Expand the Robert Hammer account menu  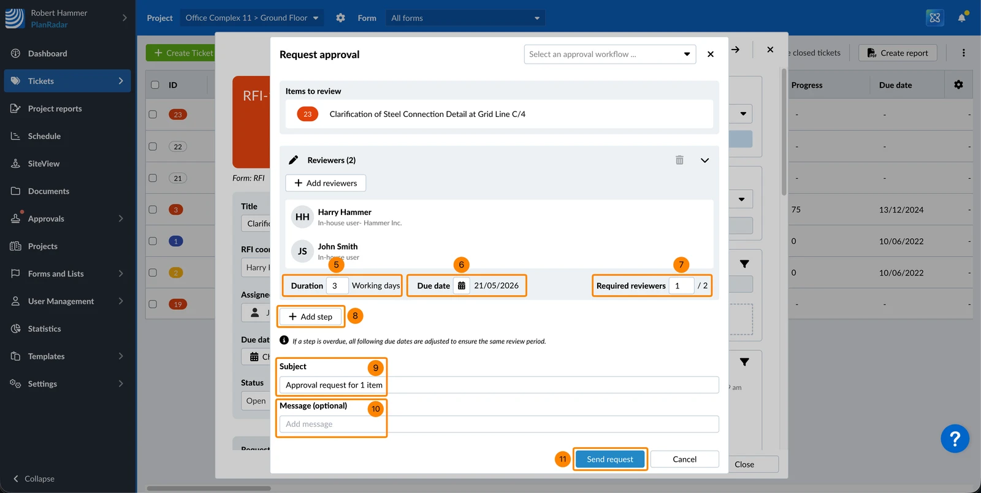124,18
